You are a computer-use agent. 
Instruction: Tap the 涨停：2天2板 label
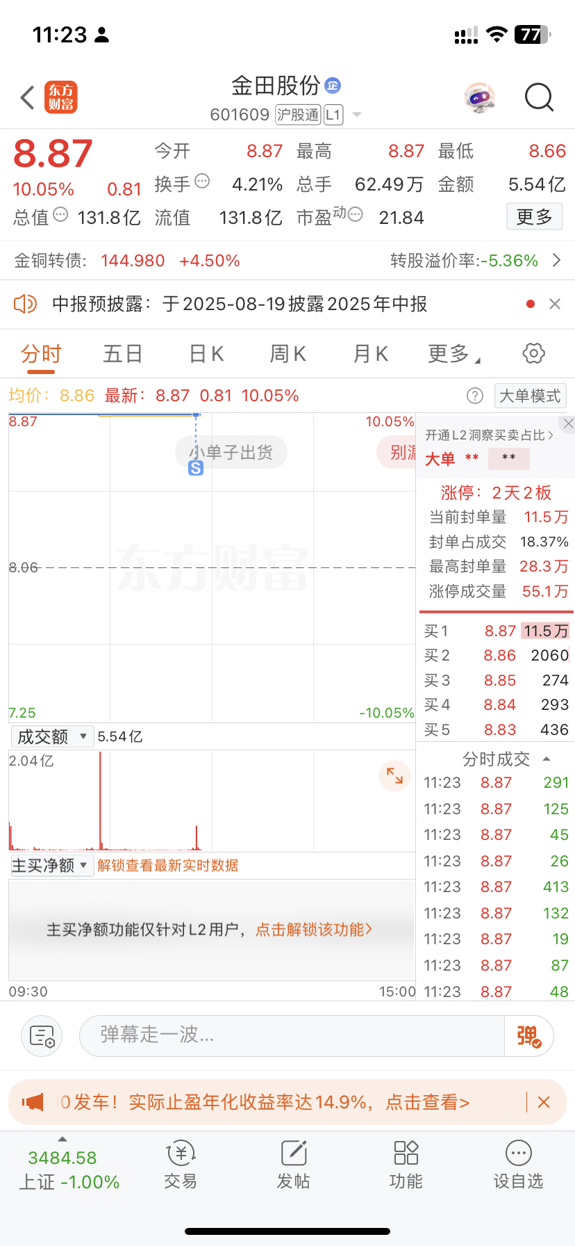pos(496,493)
